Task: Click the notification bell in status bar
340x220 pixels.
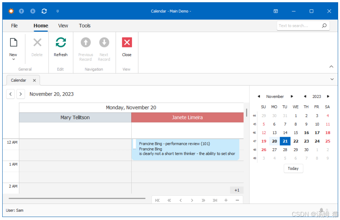Action: (321, 210)
